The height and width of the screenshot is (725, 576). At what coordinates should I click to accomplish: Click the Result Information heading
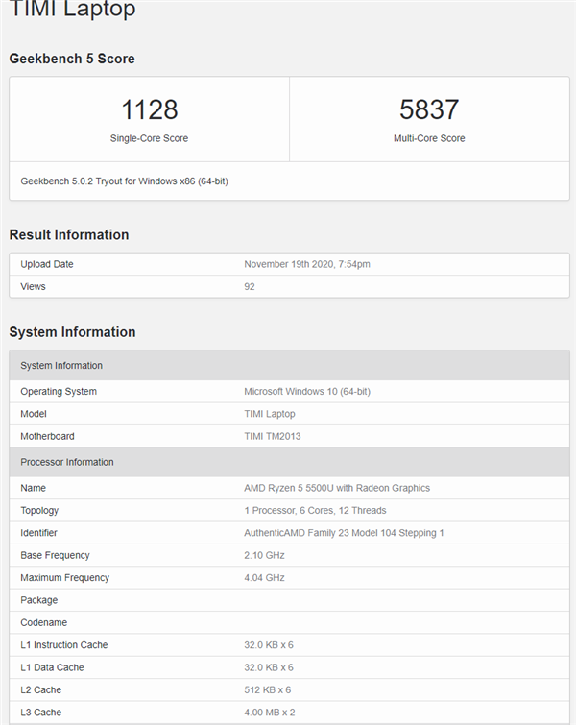coord(69,235)
